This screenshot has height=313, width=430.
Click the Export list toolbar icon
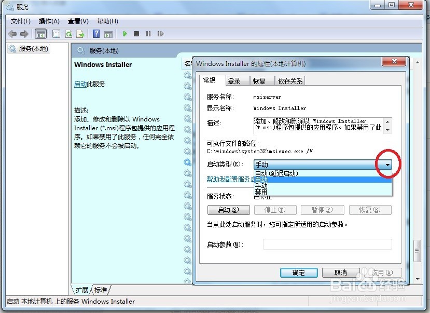[80, 34]
